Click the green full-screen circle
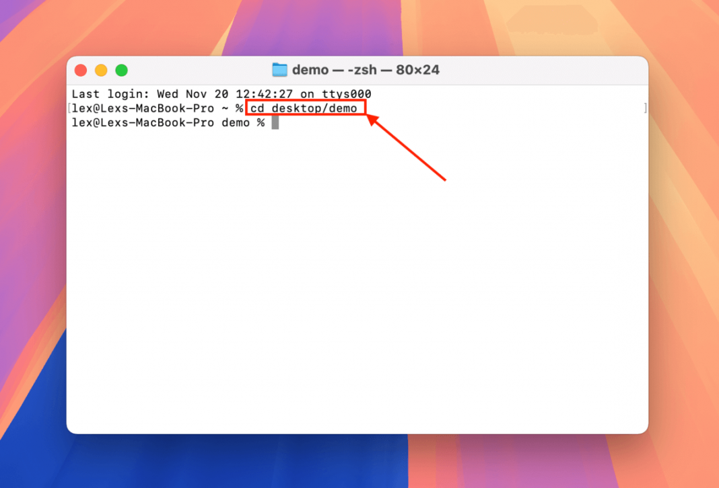The width and height of the screenshot is (719, 488). [121, 69]
